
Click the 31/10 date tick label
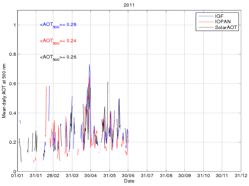click(x=203, y=176)
